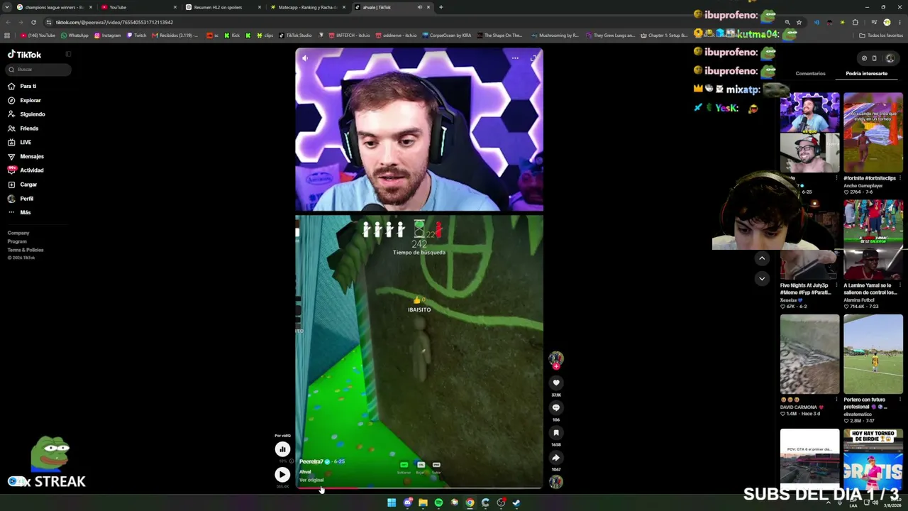The width and height of the screenshot is (908, 511).
Task: Open the video's three-dot options menu
Action: coord(515,58)
